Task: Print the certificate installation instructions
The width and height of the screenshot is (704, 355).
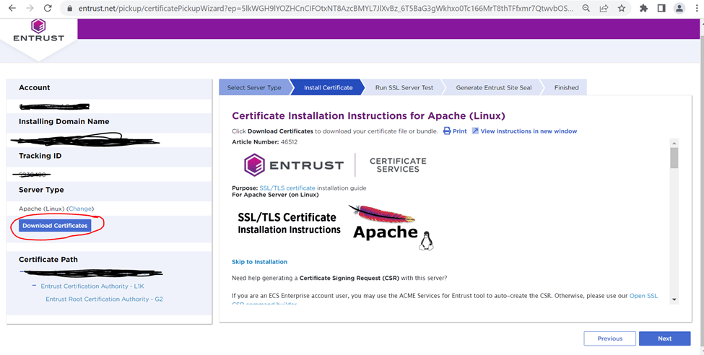Action: tap(455, 131)
